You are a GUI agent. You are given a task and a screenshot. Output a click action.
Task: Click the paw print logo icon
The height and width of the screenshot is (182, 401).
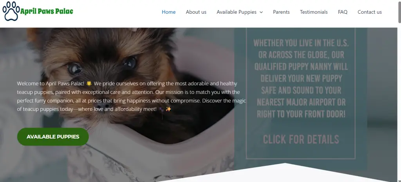pos(11,11)
